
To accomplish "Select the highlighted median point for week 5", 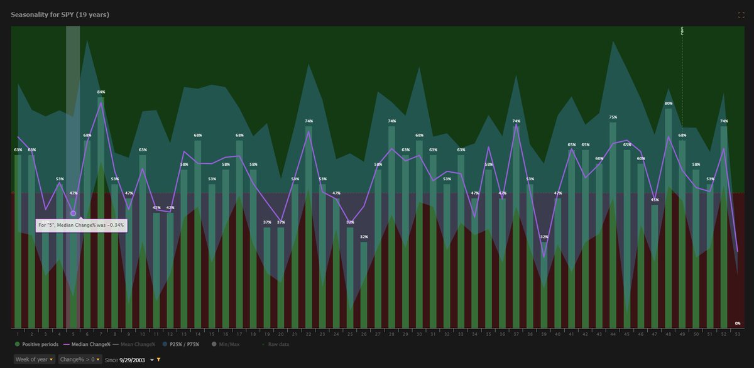I will coord(73,214).
